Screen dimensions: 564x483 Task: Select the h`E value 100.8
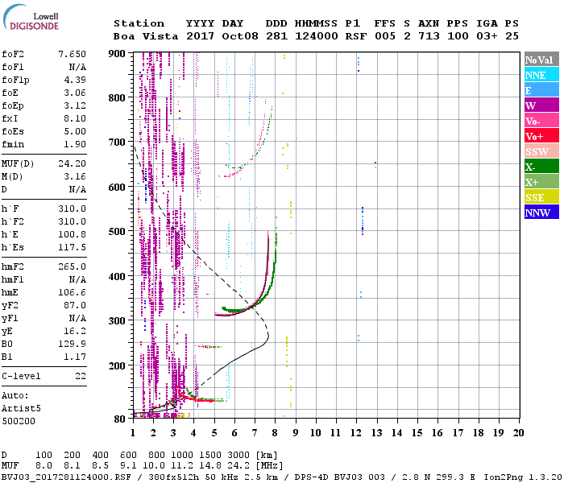click(x=72, y=234)
